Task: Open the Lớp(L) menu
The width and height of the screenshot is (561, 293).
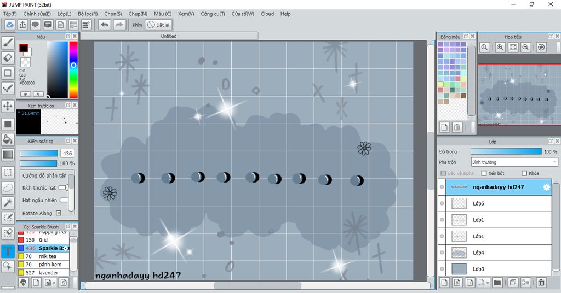Action: click(x=65, y=14)
